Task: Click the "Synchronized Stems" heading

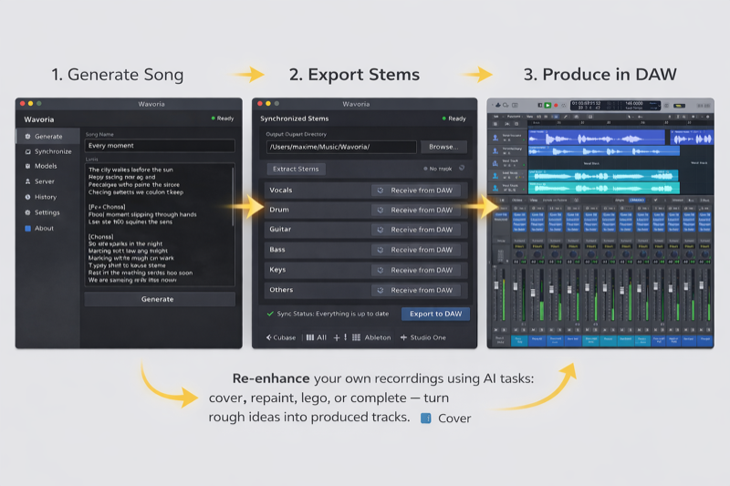Action: tap(294, 119)
